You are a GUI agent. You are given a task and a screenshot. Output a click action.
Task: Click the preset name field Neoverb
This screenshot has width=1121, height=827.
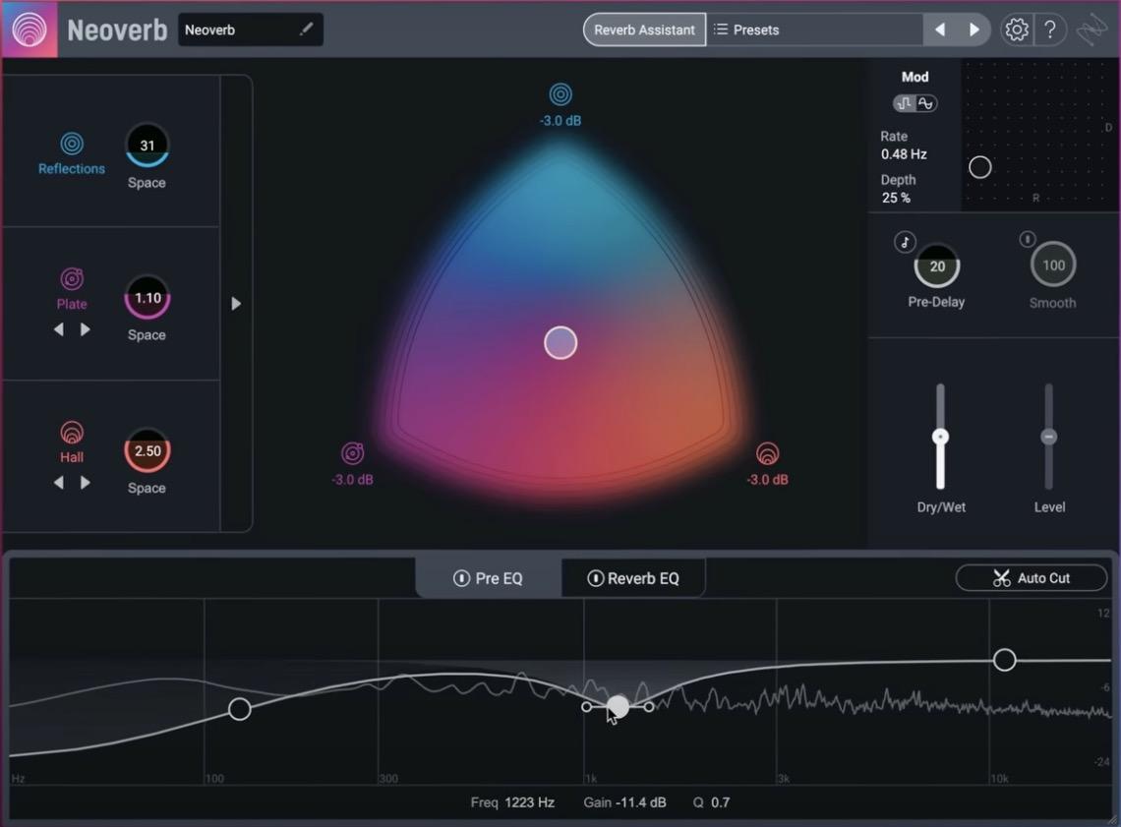pos(251,30)
